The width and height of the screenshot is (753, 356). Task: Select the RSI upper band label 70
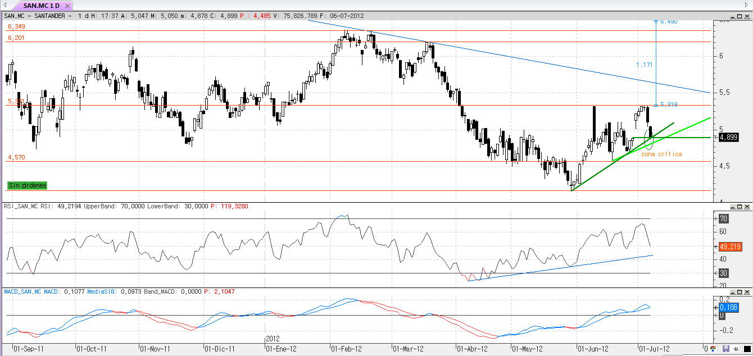click(724, 218)
